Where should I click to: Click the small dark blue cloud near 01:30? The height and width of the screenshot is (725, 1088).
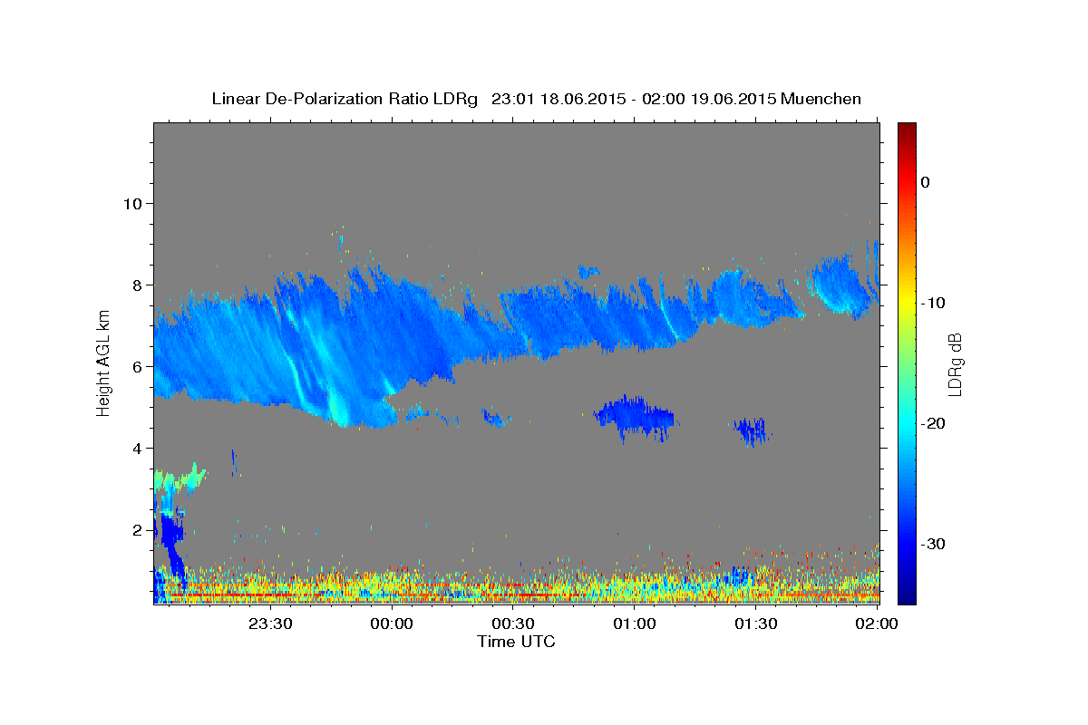tap(751, 430)
